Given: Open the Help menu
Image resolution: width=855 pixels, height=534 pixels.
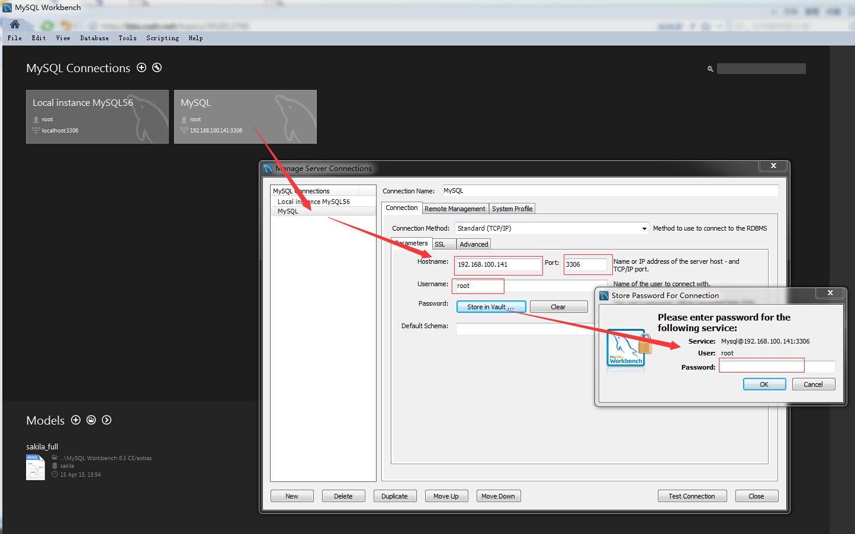Looking at the screenshot, I should coord(195,38).
